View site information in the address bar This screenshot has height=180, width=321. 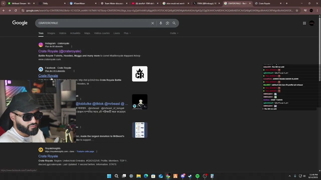(x=23, y=10)
